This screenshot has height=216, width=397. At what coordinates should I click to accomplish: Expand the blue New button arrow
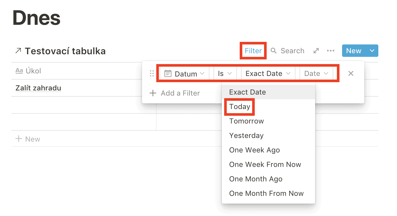point(372,51)
